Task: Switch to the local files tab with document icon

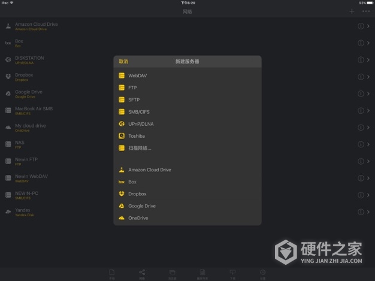Action: pyautogui.click(x=112, y=274)
